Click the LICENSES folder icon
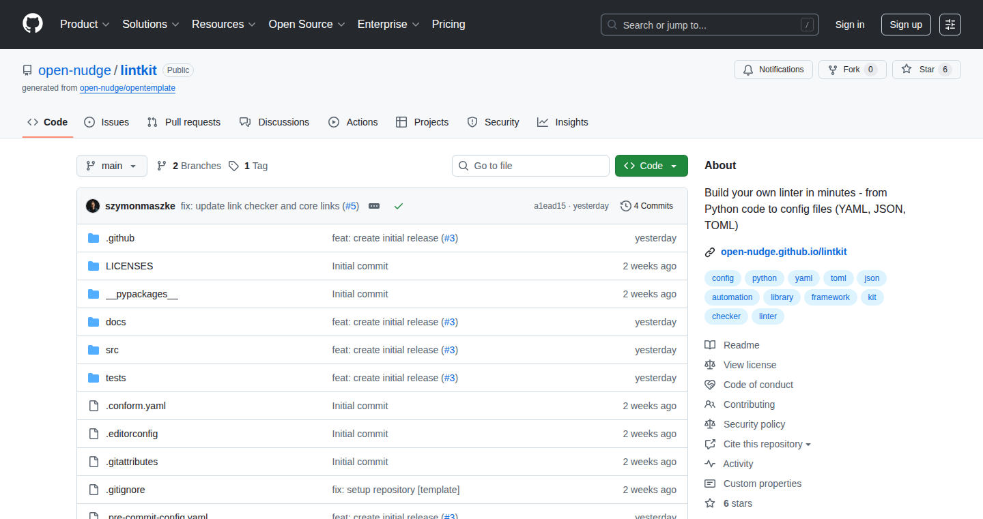Viewport: 983px width, 519px height. (94, 266)
